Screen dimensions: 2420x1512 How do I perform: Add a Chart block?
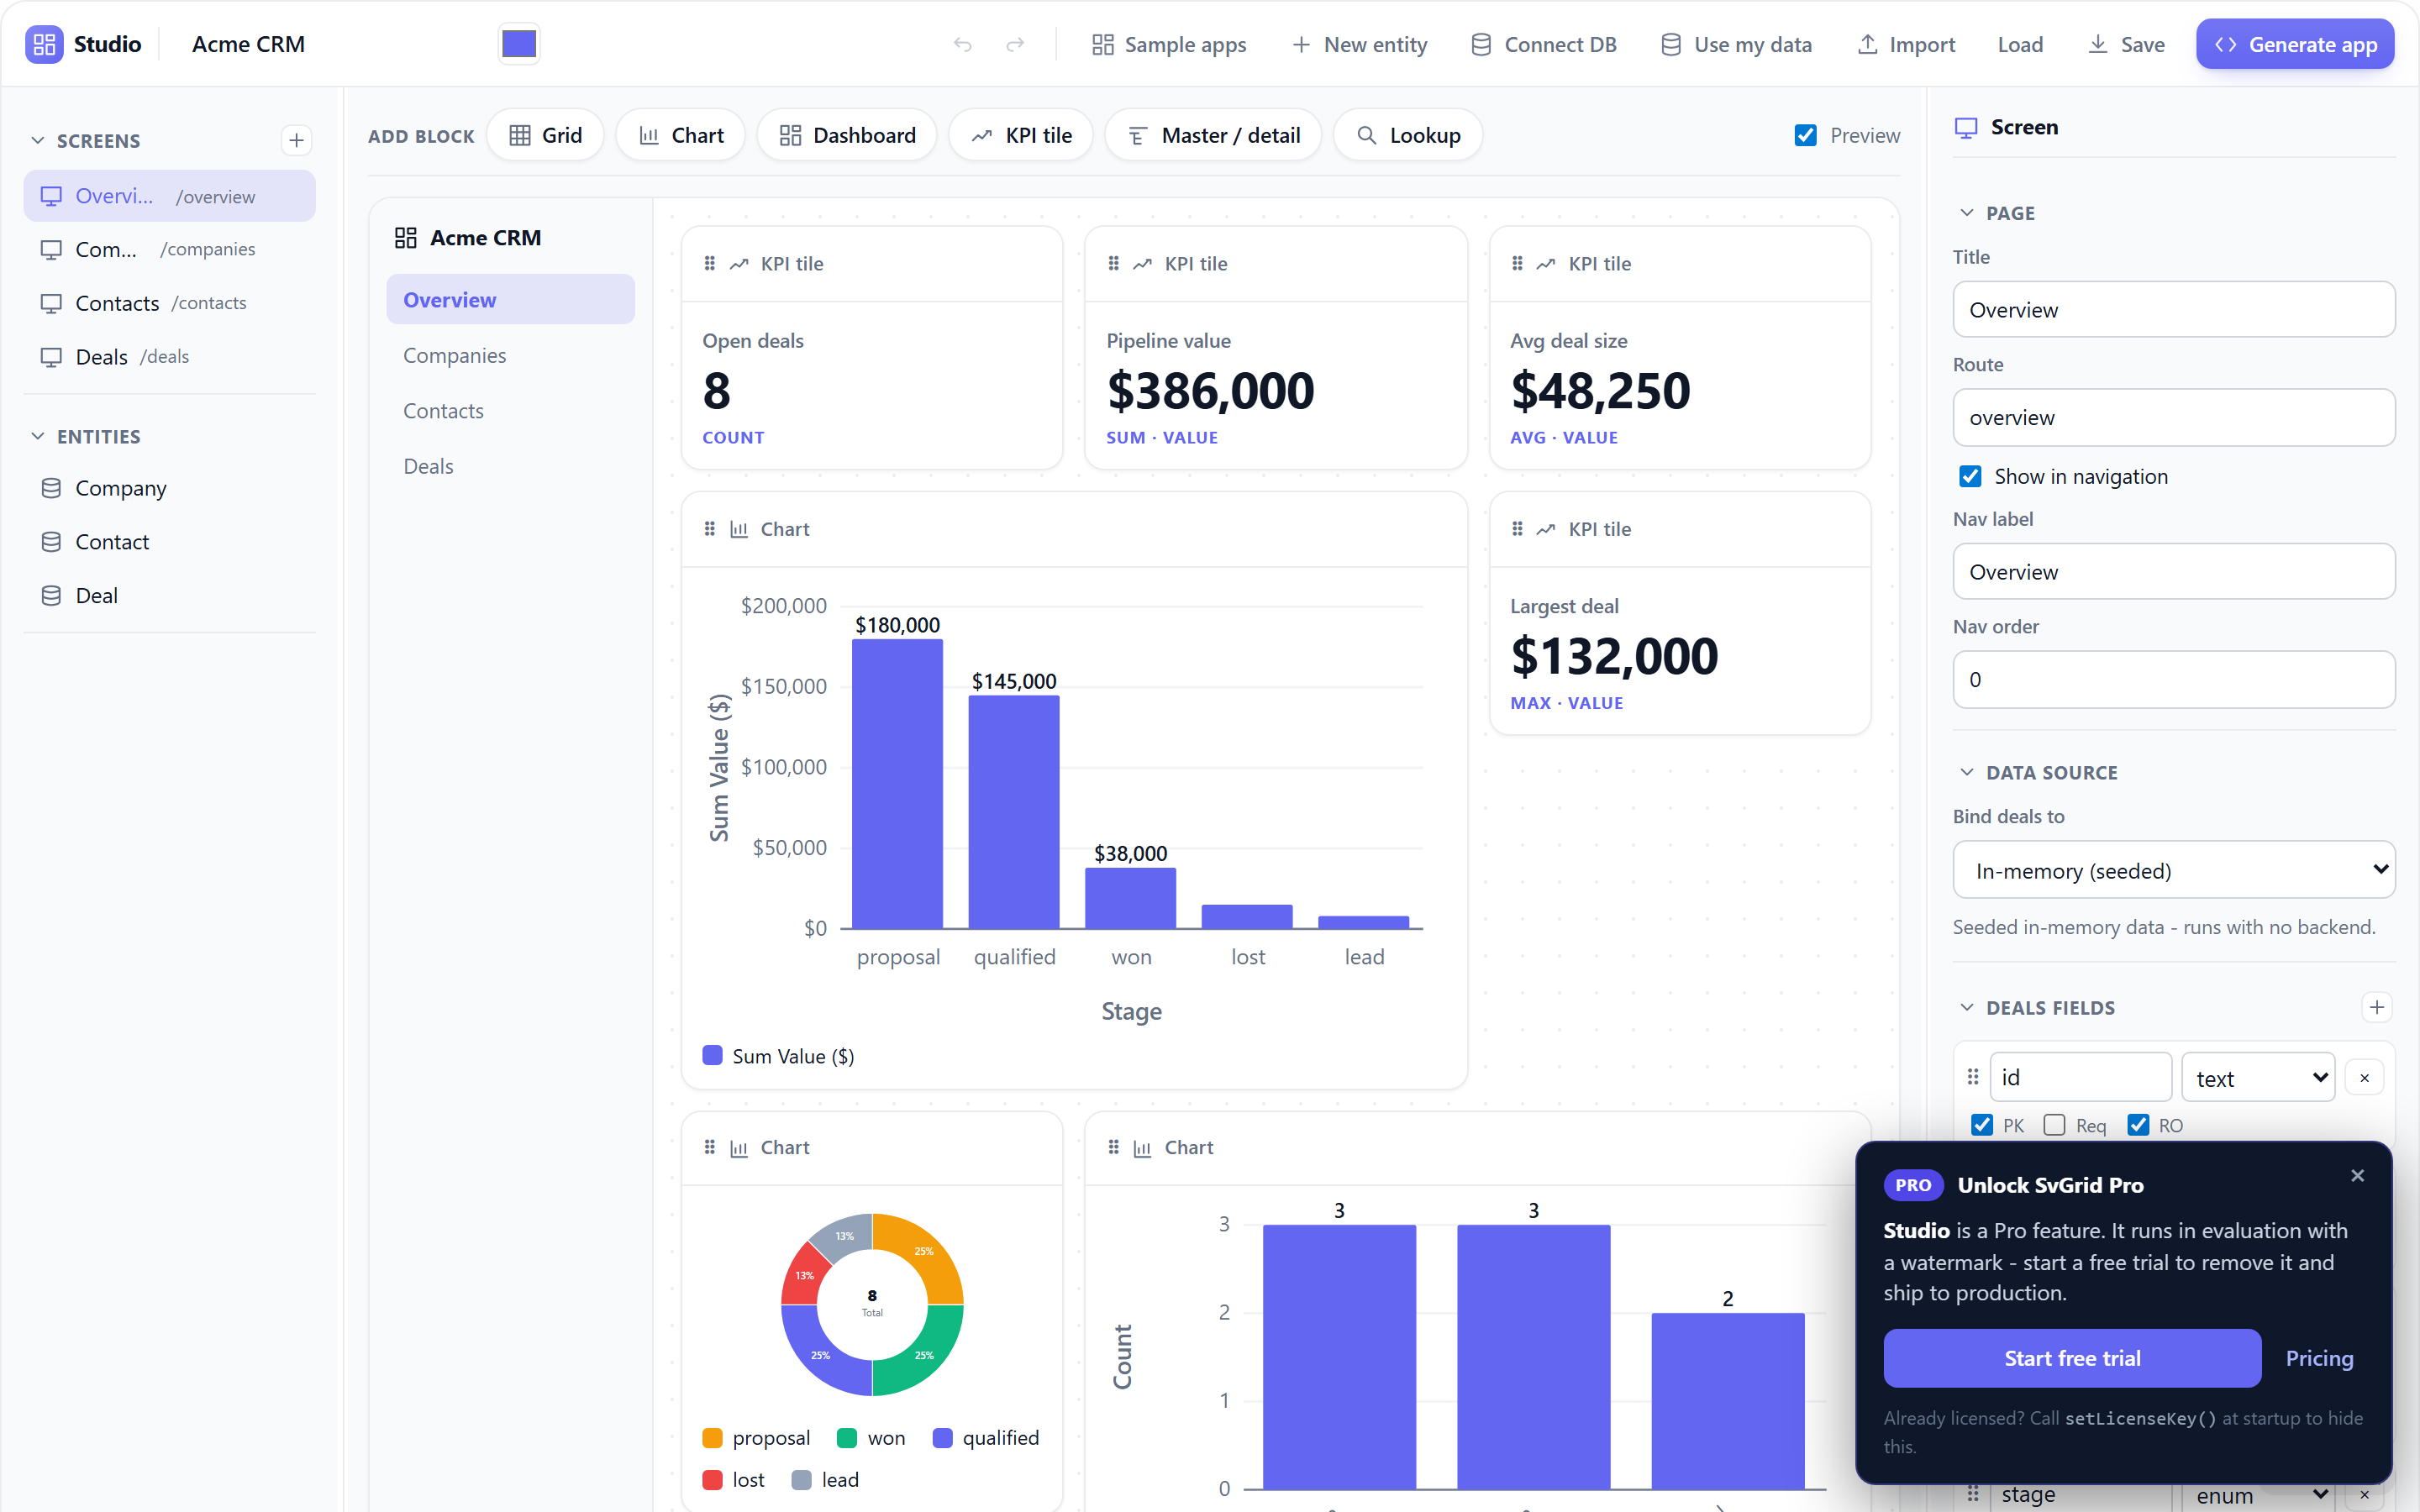[681, 135]
